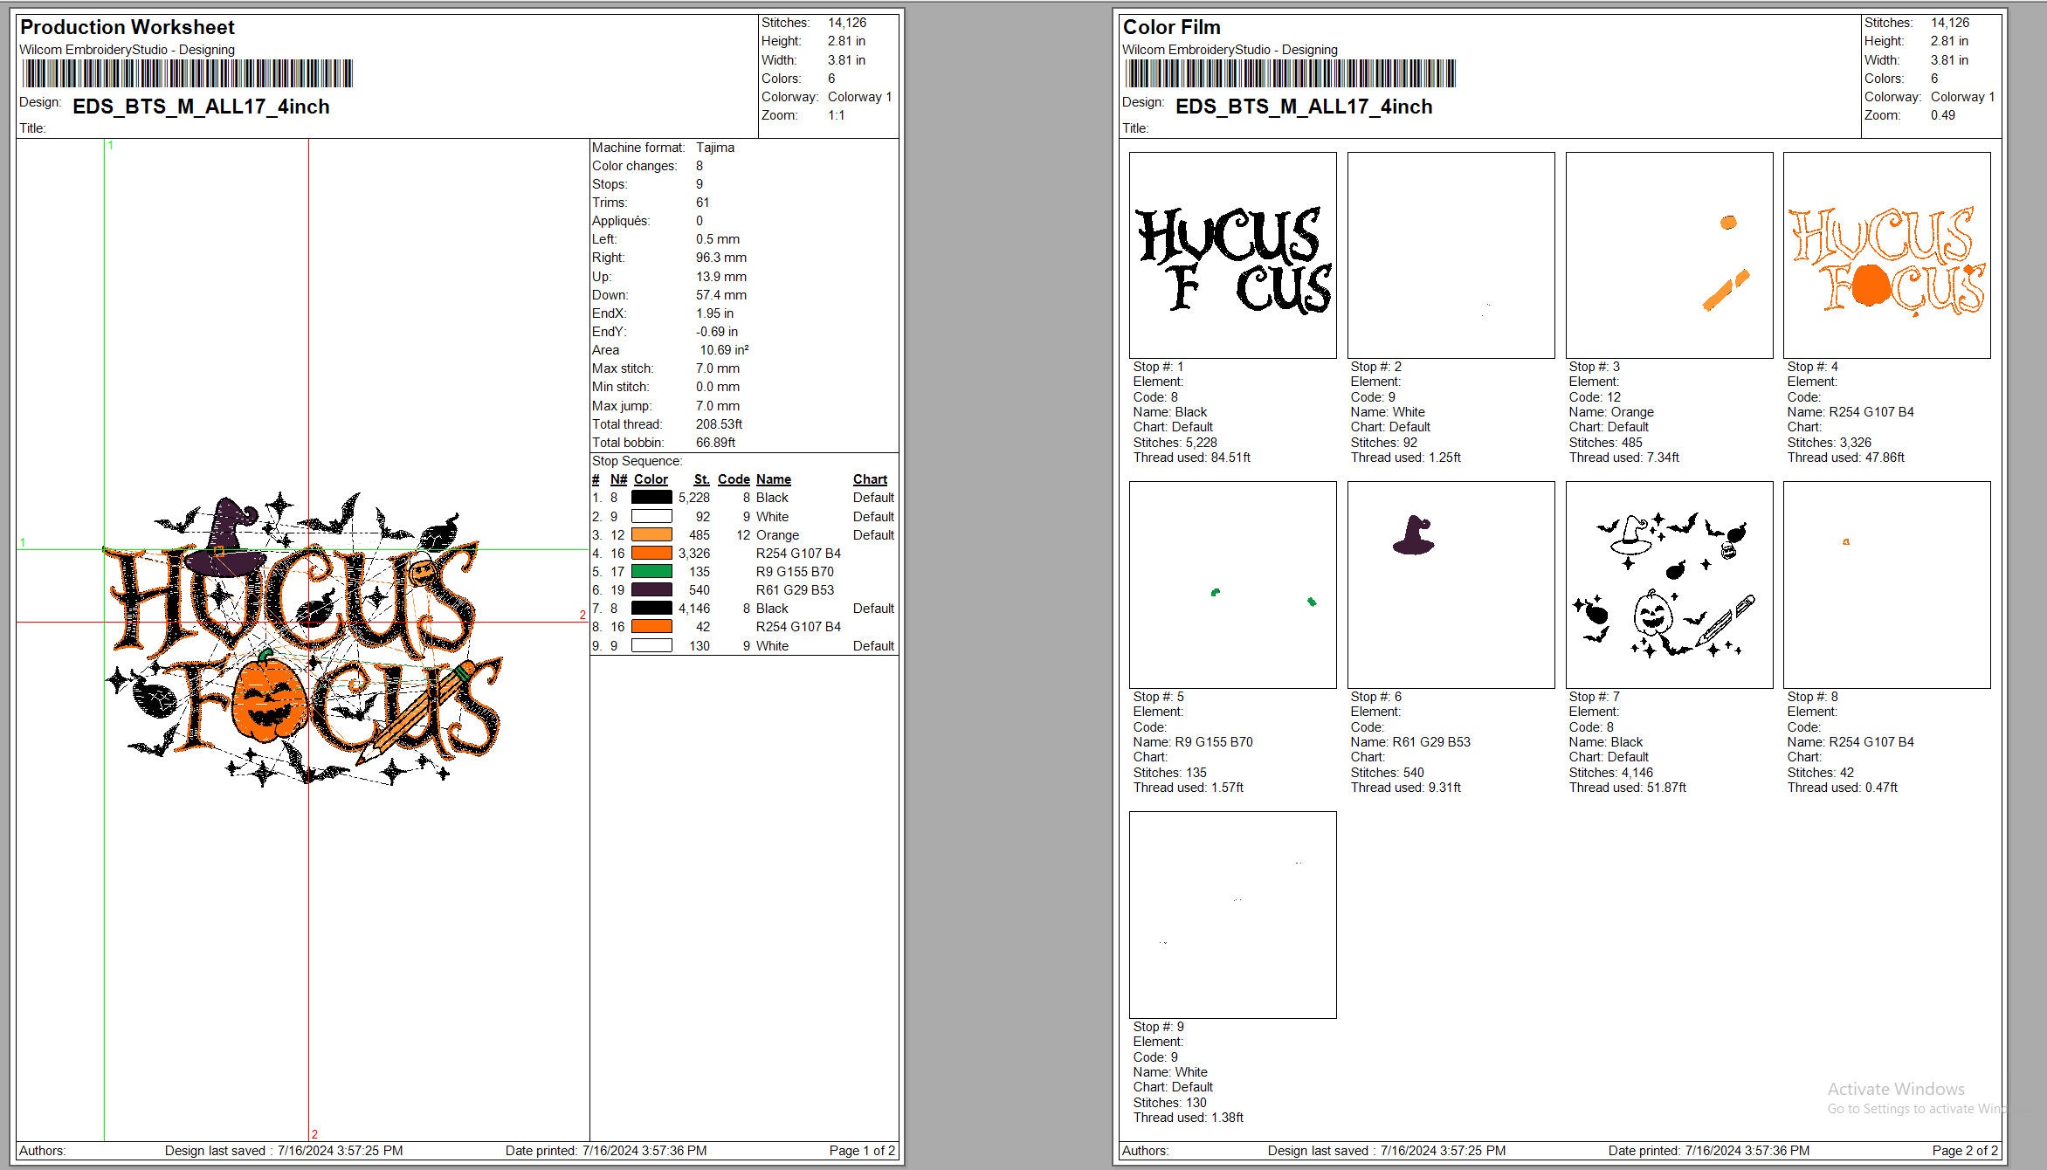Select the White swatch in row 2

(x=651, y=516)
